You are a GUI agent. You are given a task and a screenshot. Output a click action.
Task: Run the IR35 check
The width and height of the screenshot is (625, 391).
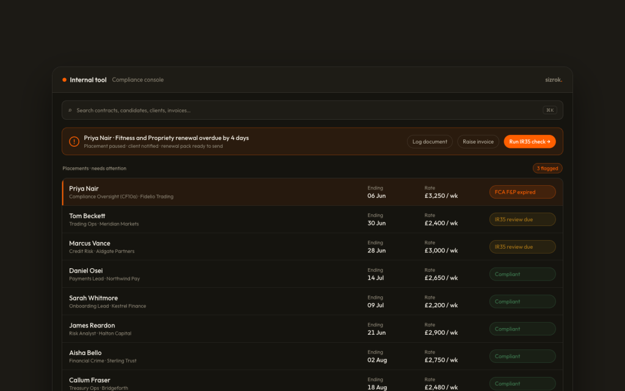[x=529, y=142]
